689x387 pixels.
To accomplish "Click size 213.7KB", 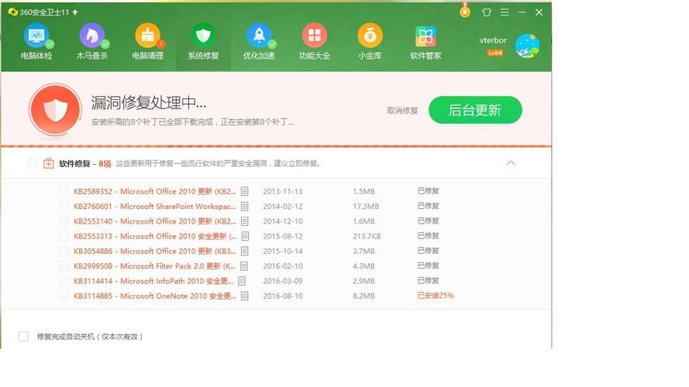I will click(x=367, y=236).
